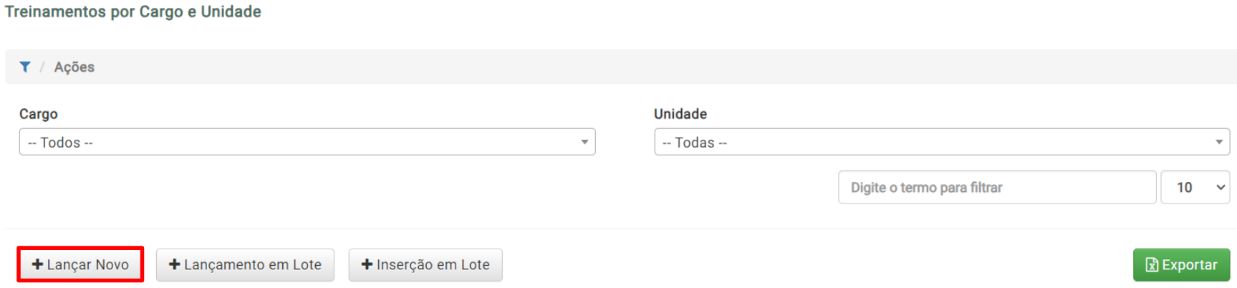Open the Cargo '-- Todos --' combo box
Screen dimensions: 1237x288
[307, 142]
